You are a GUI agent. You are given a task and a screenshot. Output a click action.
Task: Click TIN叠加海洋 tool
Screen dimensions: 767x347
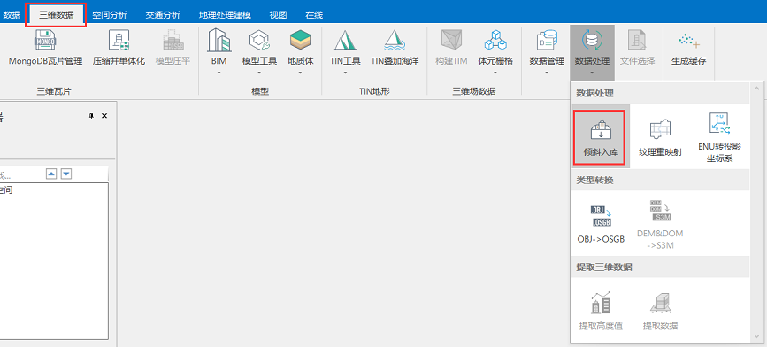pyautogui.click(x=395, y=48)
